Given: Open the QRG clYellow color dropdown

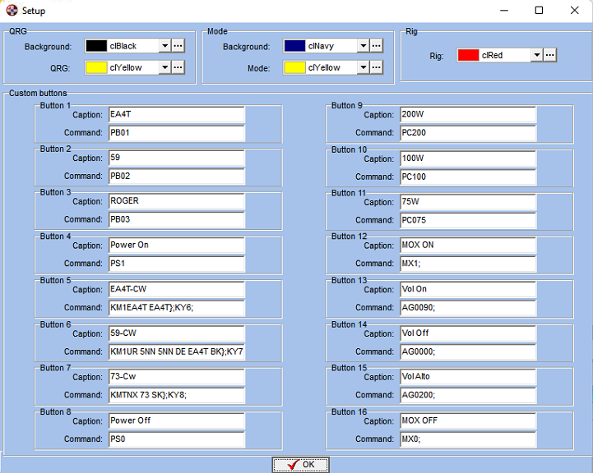Looking at the screenshot, I should tap(164, 67).
